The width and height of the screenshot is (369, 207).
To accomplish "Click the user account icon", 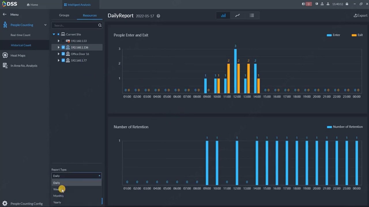I will [x=329, y=4].
